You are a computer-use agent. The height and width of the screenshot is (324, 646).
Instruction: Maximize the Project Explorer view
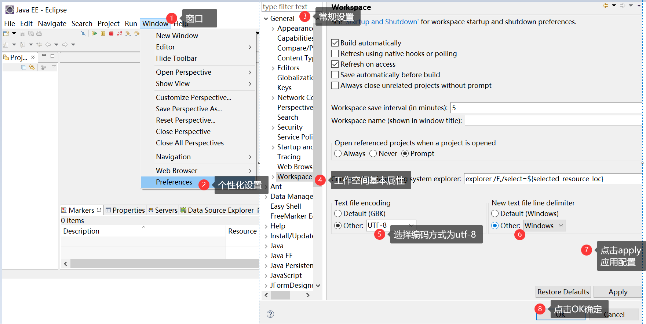click(x=52, y=56)
